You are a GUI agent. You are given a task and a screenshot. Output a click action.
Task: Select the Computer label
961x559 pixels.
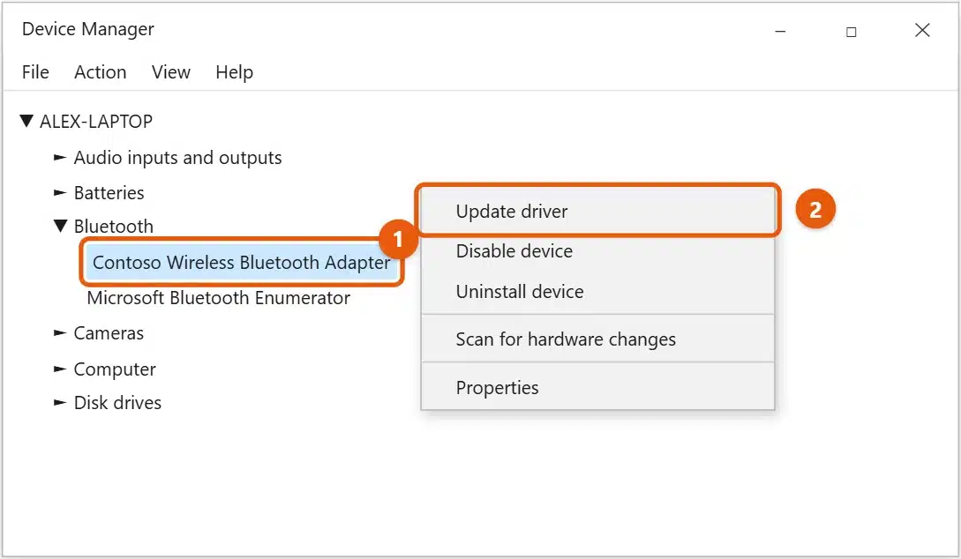coord(115,369)
